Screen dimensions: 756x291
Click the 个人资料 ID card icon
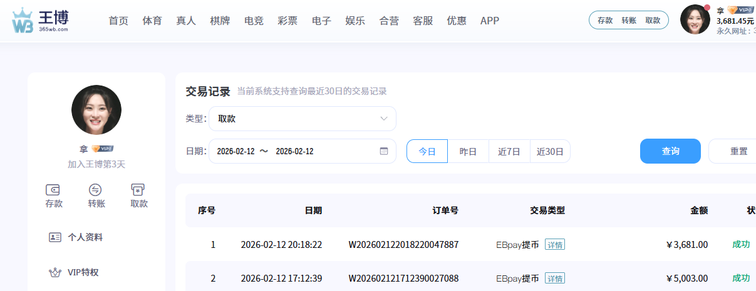coord(55,237)
